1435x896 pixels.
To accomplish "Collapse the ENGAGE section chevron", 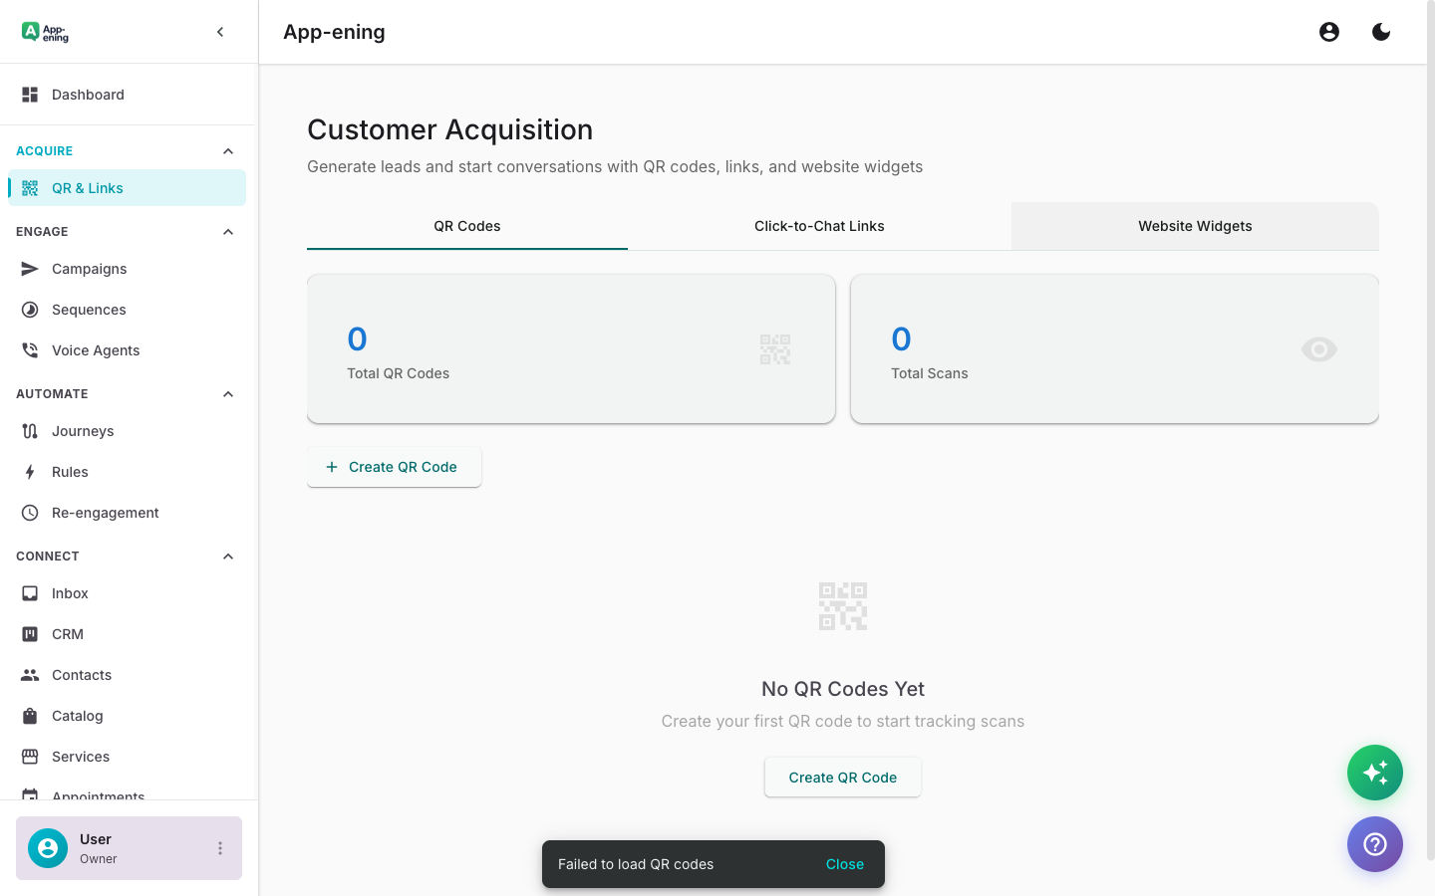I will pyautogui.click(x=227, y=231).
